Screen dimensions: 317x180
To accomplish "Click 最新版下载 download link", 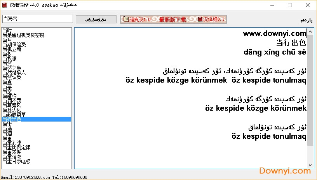I will point(172,19).
